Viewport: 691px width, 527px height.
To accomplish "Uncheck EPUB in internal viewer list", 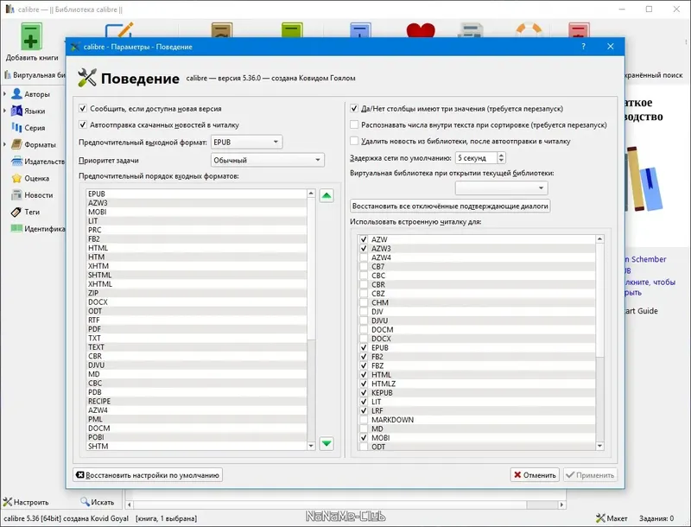I will pyautogui.click(x=364, y=347).
